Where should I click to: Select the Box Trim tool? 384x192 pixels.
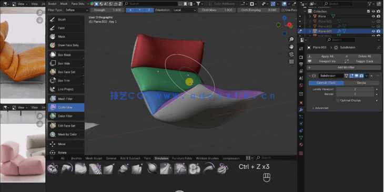click(66, 80)
